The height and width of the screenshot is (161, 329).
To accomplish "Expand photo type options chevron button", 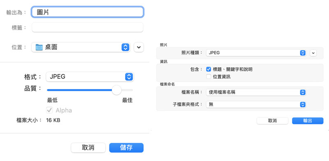I will [x=313, y=53].
